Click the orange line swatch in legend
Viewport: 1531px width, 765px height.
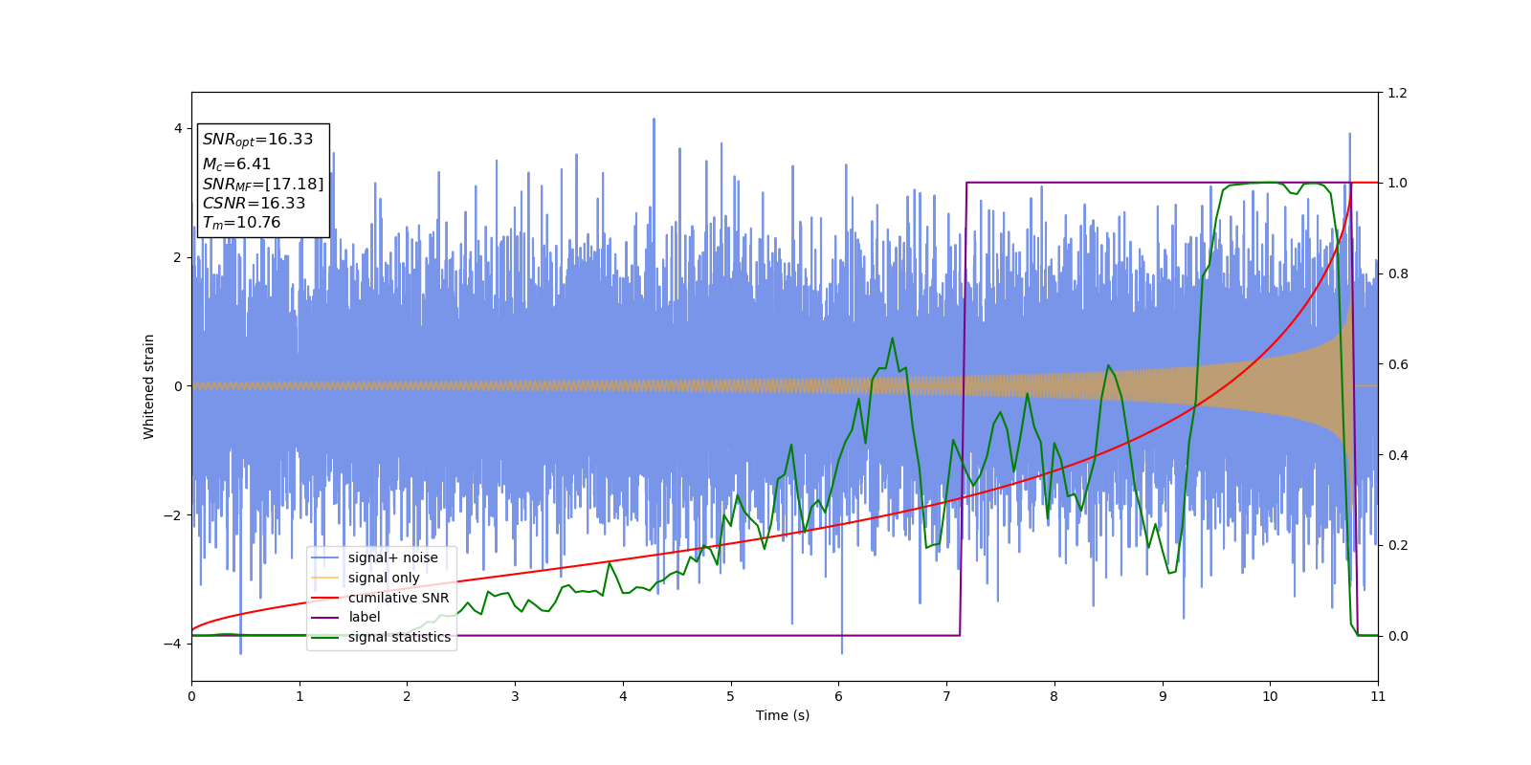(x=325, y=578)
